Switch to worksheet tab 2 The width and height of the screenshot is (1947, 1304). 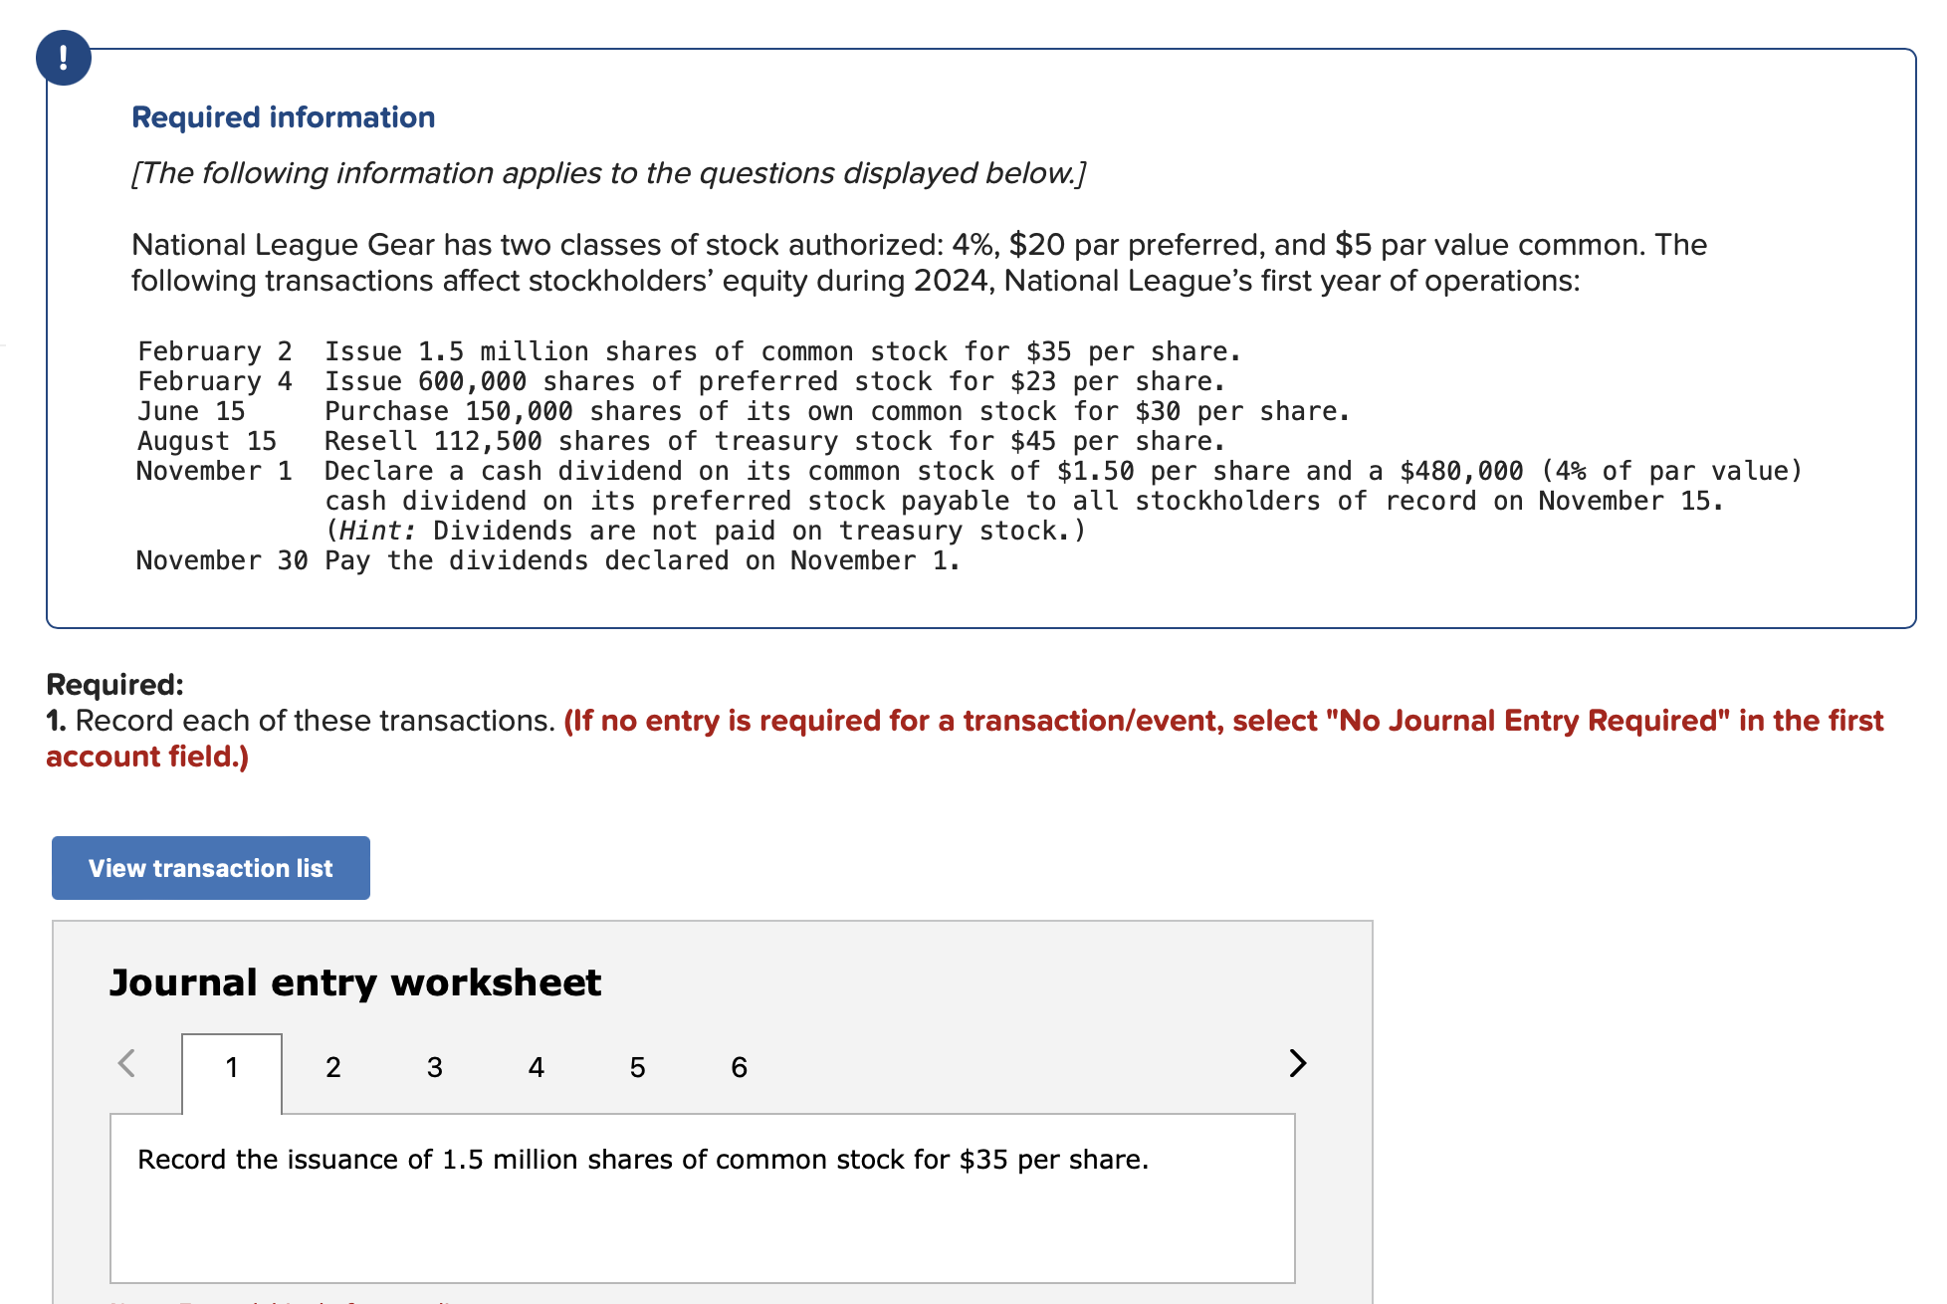[333, 1068]
